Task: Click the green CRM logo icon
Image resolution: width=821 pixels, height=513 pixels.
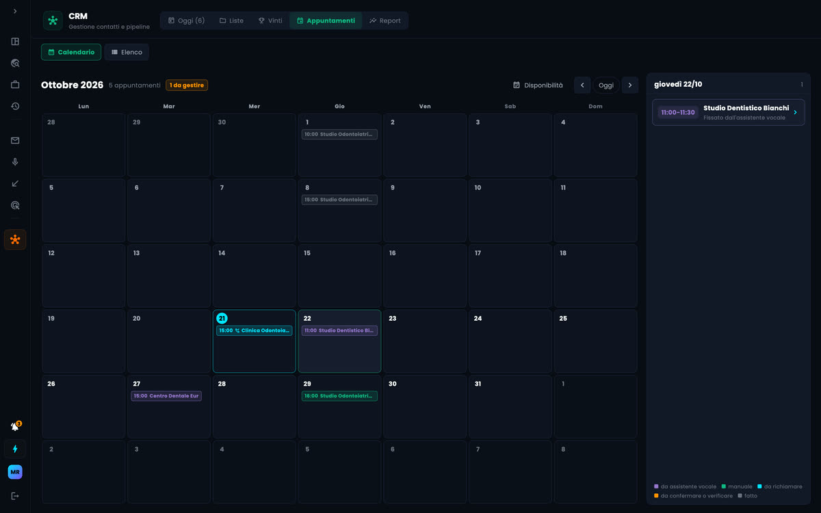Action: (53, 21)
